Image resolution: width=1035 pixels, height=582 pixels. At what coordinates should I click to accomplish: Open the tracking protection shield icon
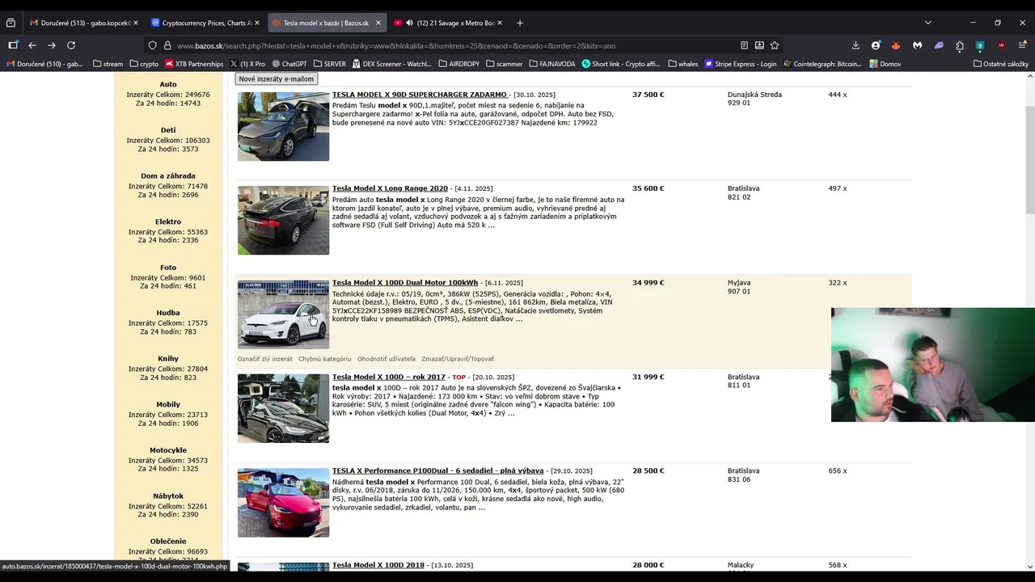pos(152,45)
